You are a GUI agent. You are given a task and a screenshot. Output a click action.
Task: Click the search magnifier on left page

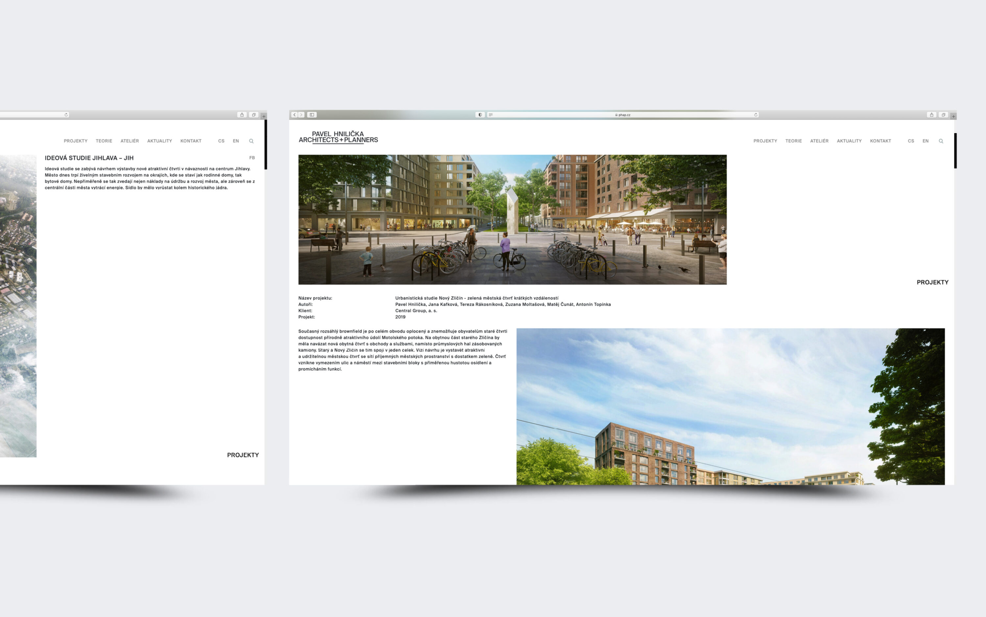(x=251, y=141)
